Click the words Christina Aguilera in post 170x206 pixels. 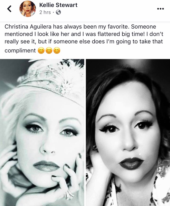pyautogui.click(x=28, y=27)
